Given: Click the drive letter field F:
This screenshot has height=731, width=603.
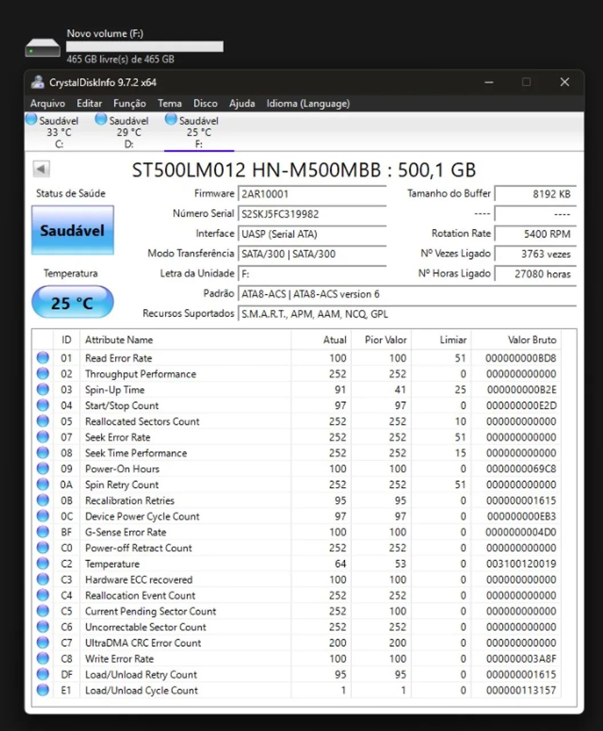Looking at the screenshot, I should [x=312, y=274].
